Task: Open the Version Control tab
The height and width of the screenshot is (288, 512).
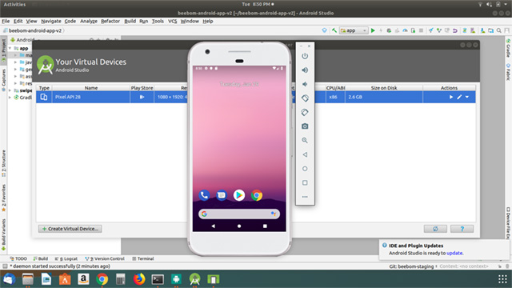Action: (105, 258)
